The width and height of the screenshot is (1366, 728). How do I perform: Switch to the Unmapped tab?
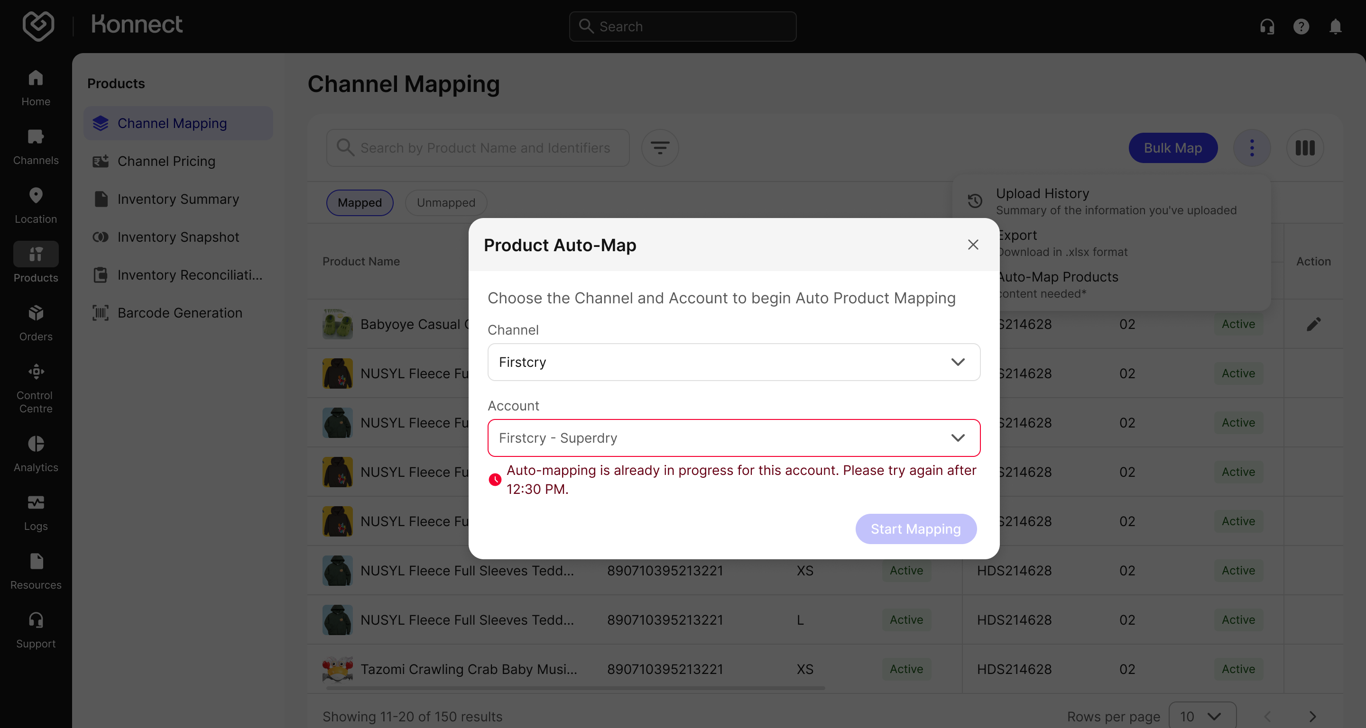446,202
